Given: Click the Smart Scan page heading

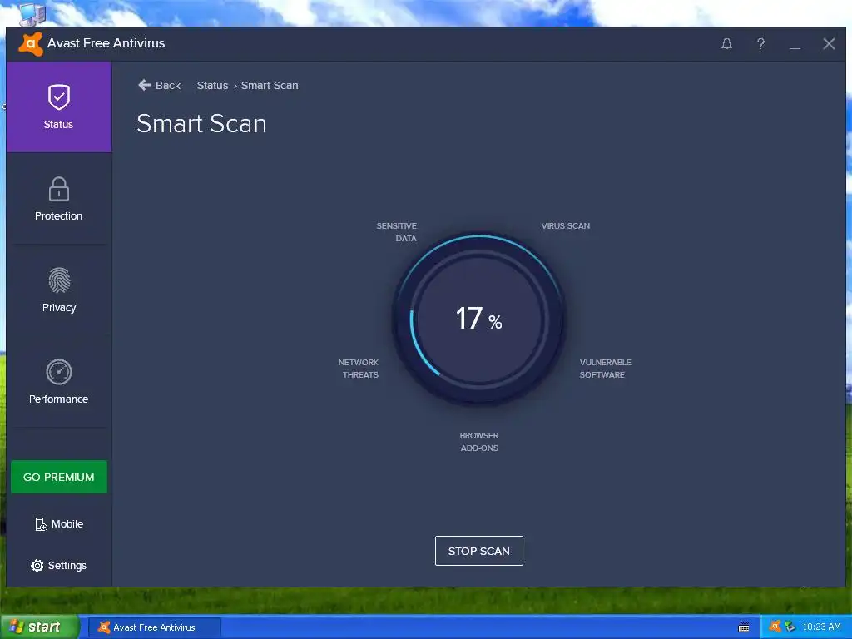Looking at the screenshot, I should (x=201, y=124).
